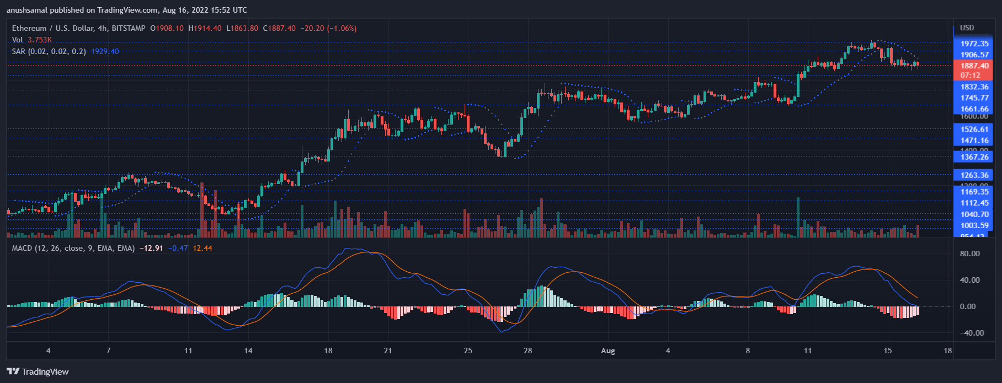The height and width of the screenshot is (383, 1002).
Task: Select the SAR (0.02, 0.02, 0.2) indicator label
Action: click(x=49, y=51)
